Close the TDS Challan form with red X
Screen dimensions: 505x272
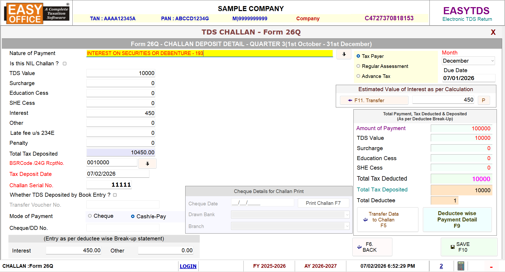[x=493, y=32]
